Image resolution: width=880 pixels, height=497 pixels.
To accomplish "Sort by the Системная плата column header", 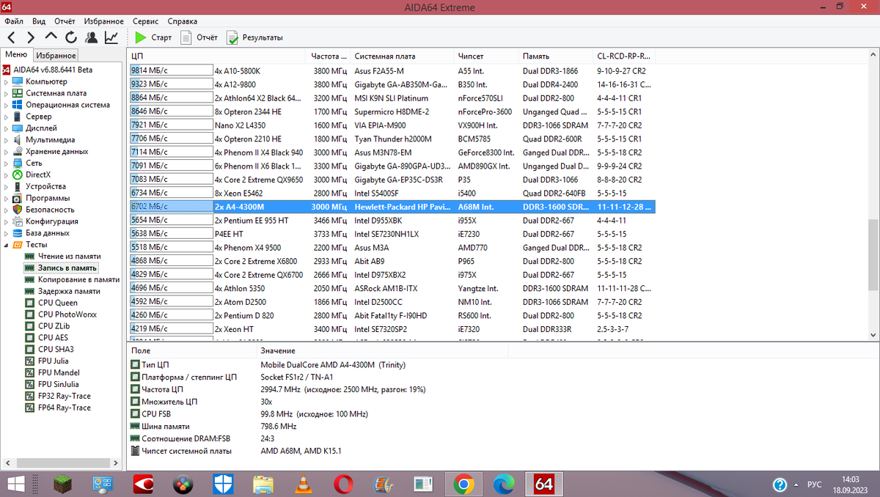I will coord(403,56).
